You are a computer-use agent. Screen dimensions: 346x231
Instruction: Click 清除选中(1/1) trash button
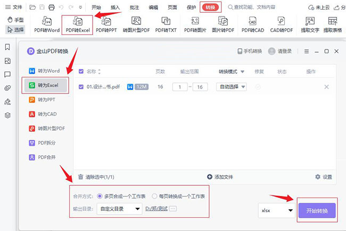click(x=96, y=177)
